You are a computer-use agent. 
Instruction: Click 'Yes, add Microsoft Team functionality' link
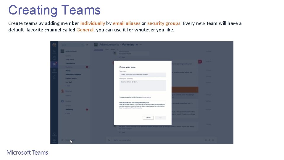coord(132,108)
